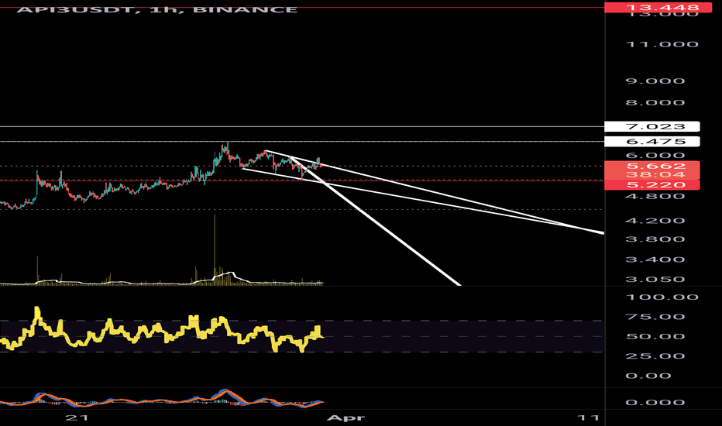Image resolution: width=722 pixels, height=426 pixels.
Task: Click the tallest yellow volume spike bar
Action: (215, 249)
